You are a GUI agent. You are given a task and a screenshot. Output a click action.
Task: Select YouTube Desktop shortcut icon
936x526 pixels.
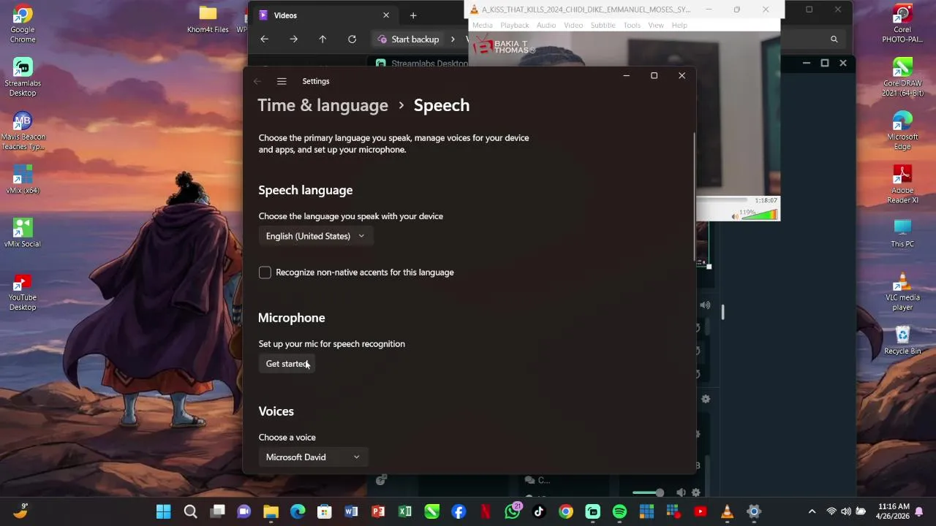click(x=23, y=291)
